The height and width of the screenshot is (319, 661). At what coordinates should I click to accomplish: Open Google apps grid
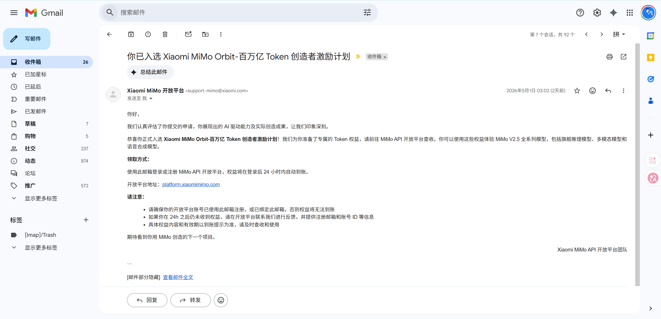(x=630, y=13)
